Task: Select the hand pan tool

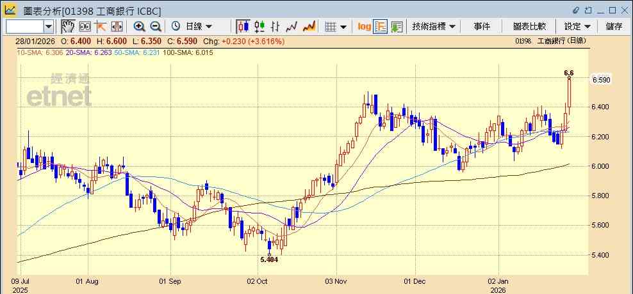Action: point(68,27)
